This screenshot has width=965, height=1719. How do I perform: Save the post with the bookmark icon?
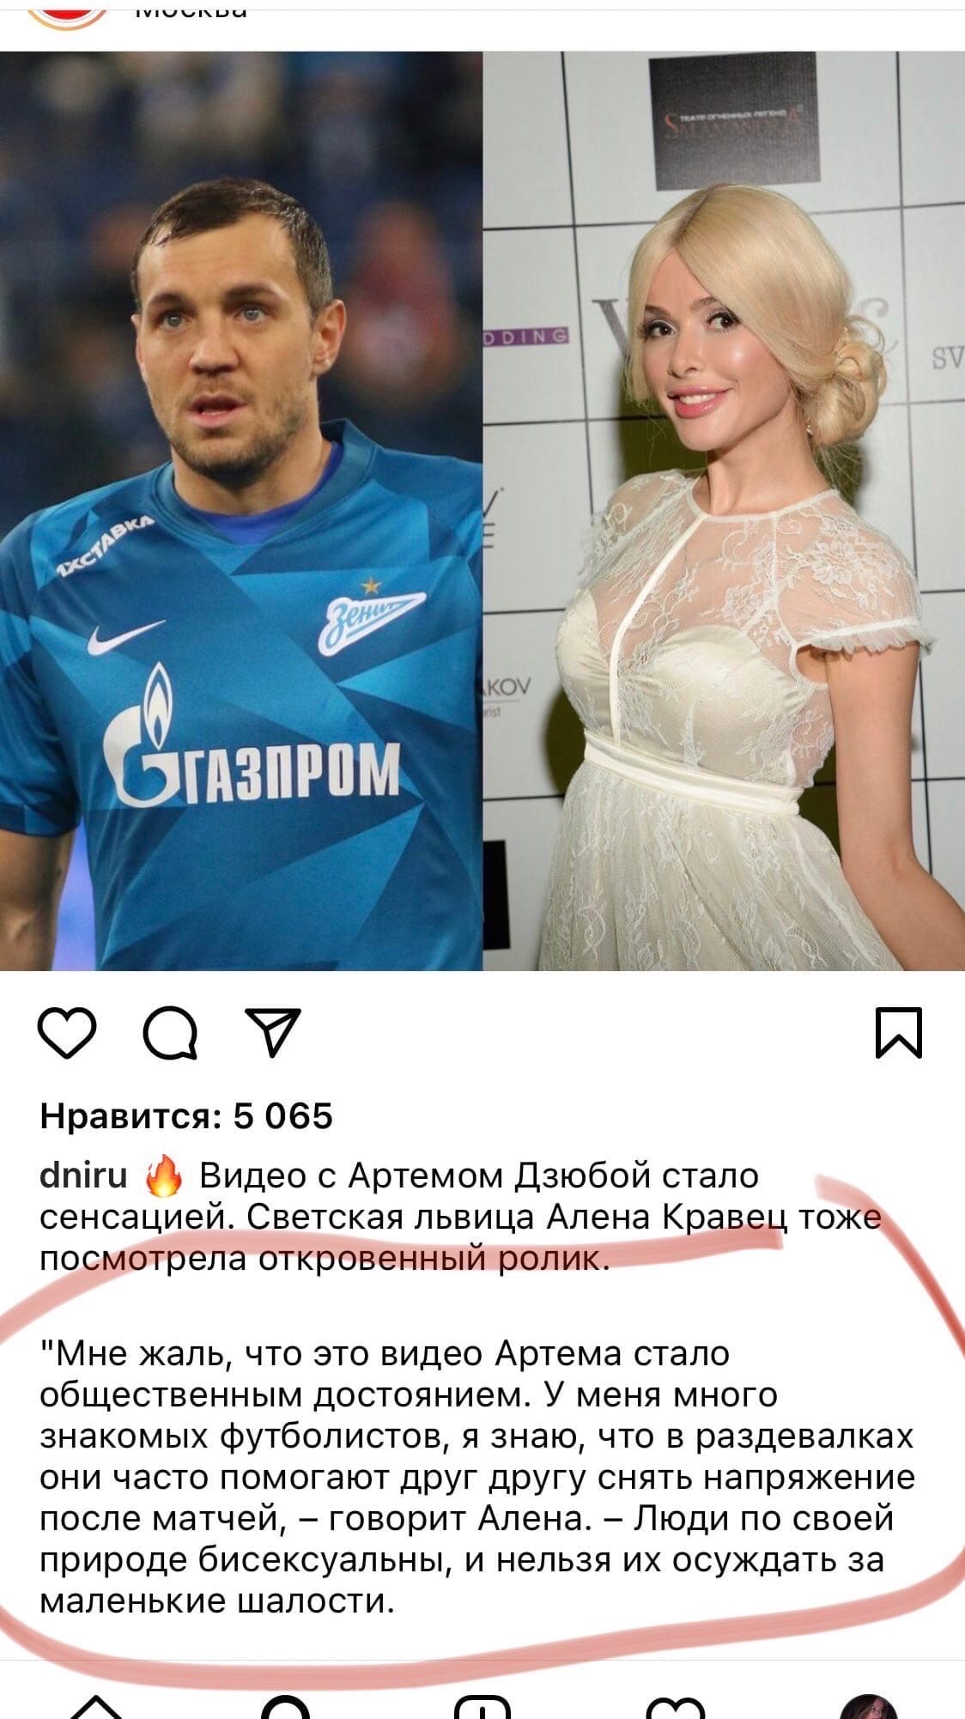(x=899, y=1032)
